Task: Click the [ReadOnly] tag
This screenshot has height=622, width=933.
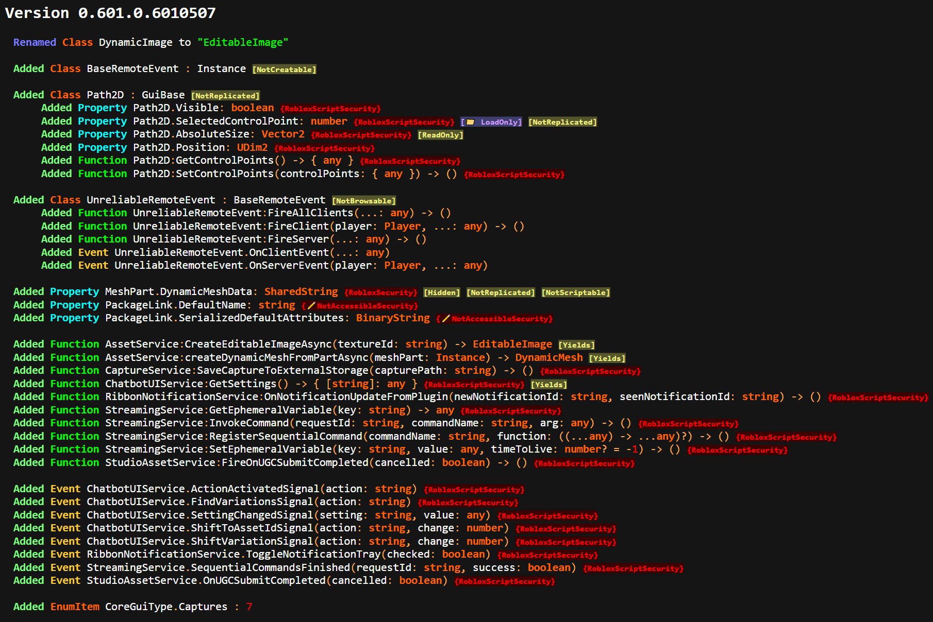Action: click(x=440, y=135)
